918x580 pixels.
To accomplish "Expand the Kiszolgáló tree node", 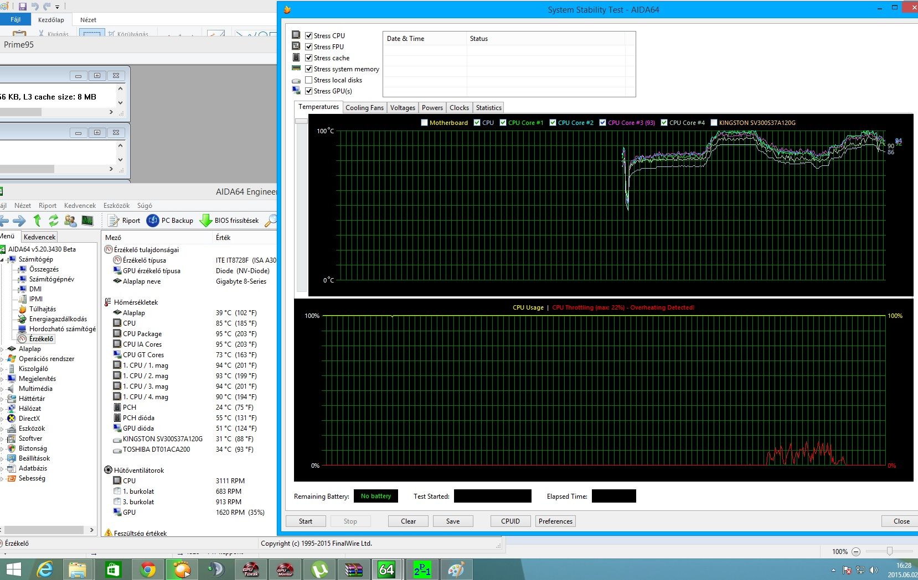I will coord(2,369).
